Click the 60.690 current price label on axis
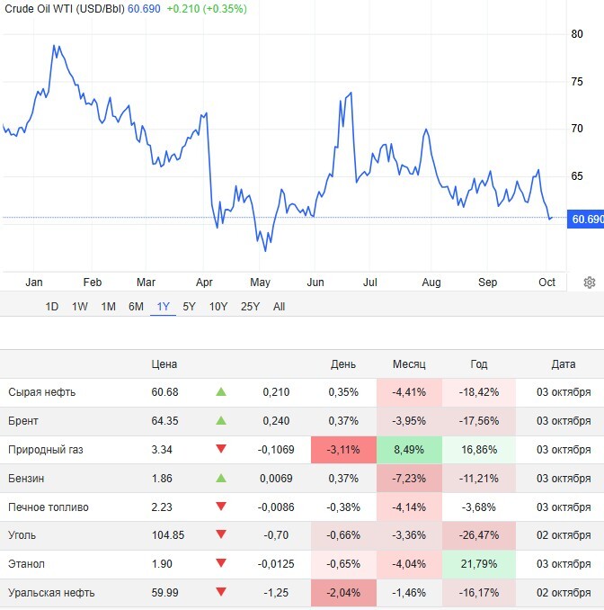Screen dimensions: 604x610 (587, 219)
